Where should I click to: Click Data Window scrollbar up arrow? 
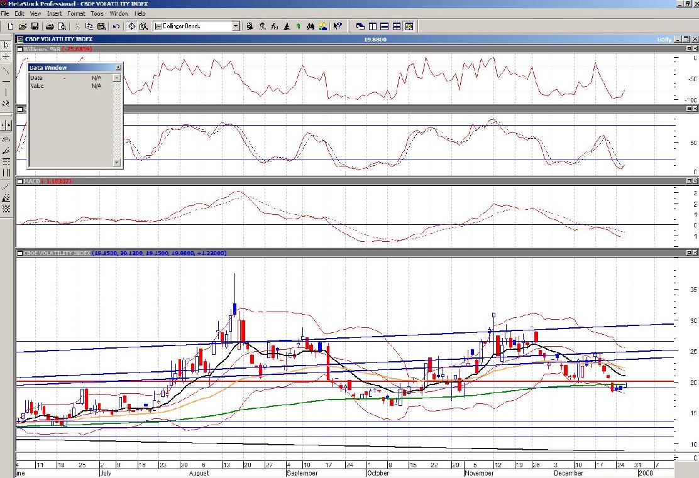coord(117,77)
